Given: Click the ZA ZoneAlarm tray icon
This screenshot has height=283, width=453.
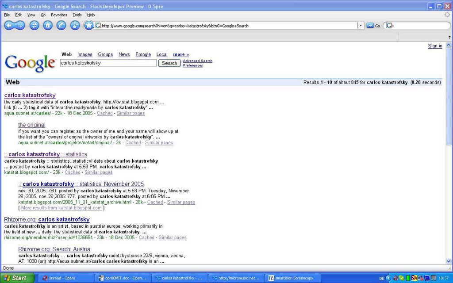Looking at the screenshot, I should pyautogui.click(x=415, y=278).
